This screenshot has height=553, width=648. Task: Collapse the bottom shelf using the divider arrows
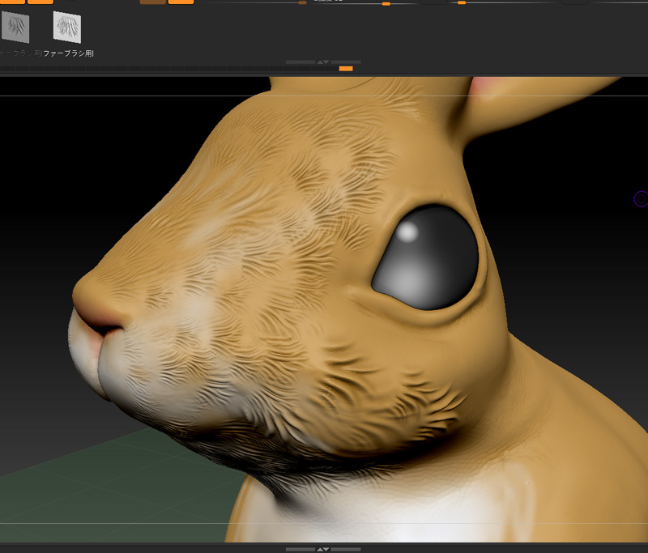coord(323,549)
